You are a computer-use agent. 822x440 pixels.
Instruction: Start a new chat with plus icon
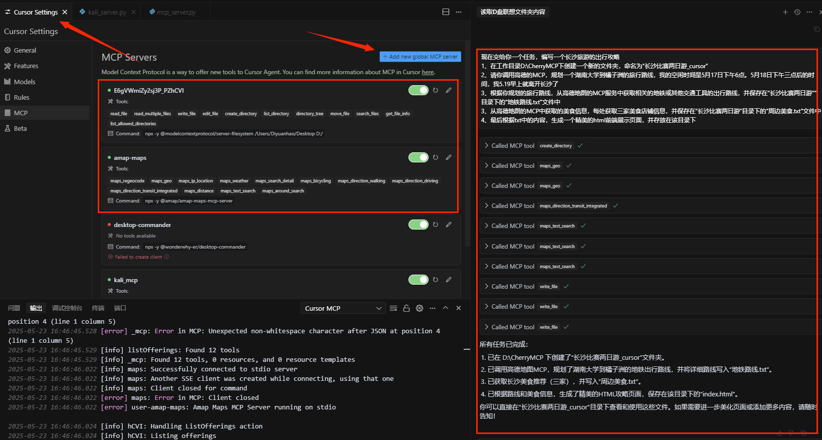point(785,12)
